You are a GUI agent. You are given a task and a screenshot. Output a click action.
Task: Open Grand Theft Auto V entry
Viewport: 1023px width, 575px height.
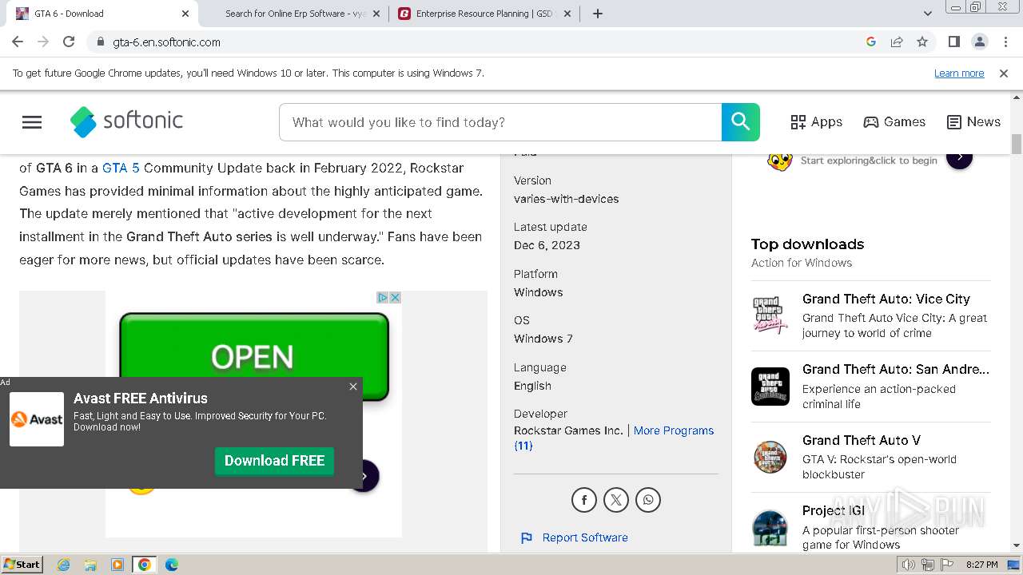[862, 440]
